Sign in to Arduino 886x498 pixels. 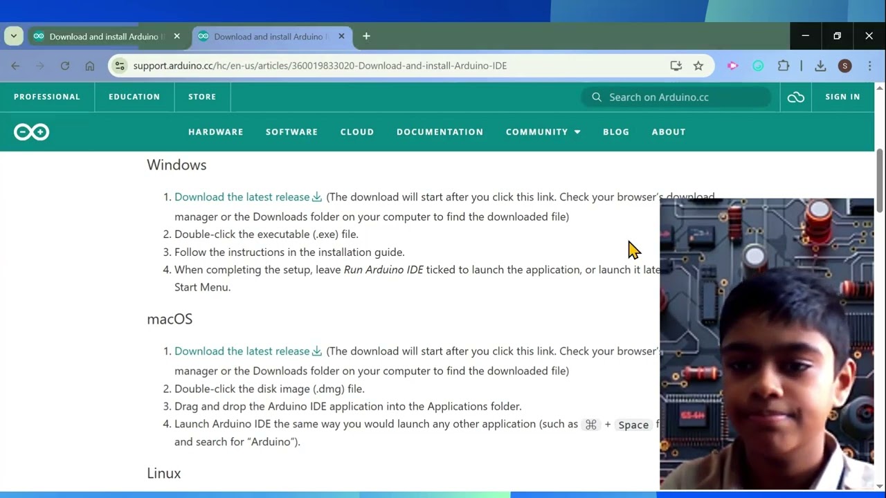coord(842,97)
